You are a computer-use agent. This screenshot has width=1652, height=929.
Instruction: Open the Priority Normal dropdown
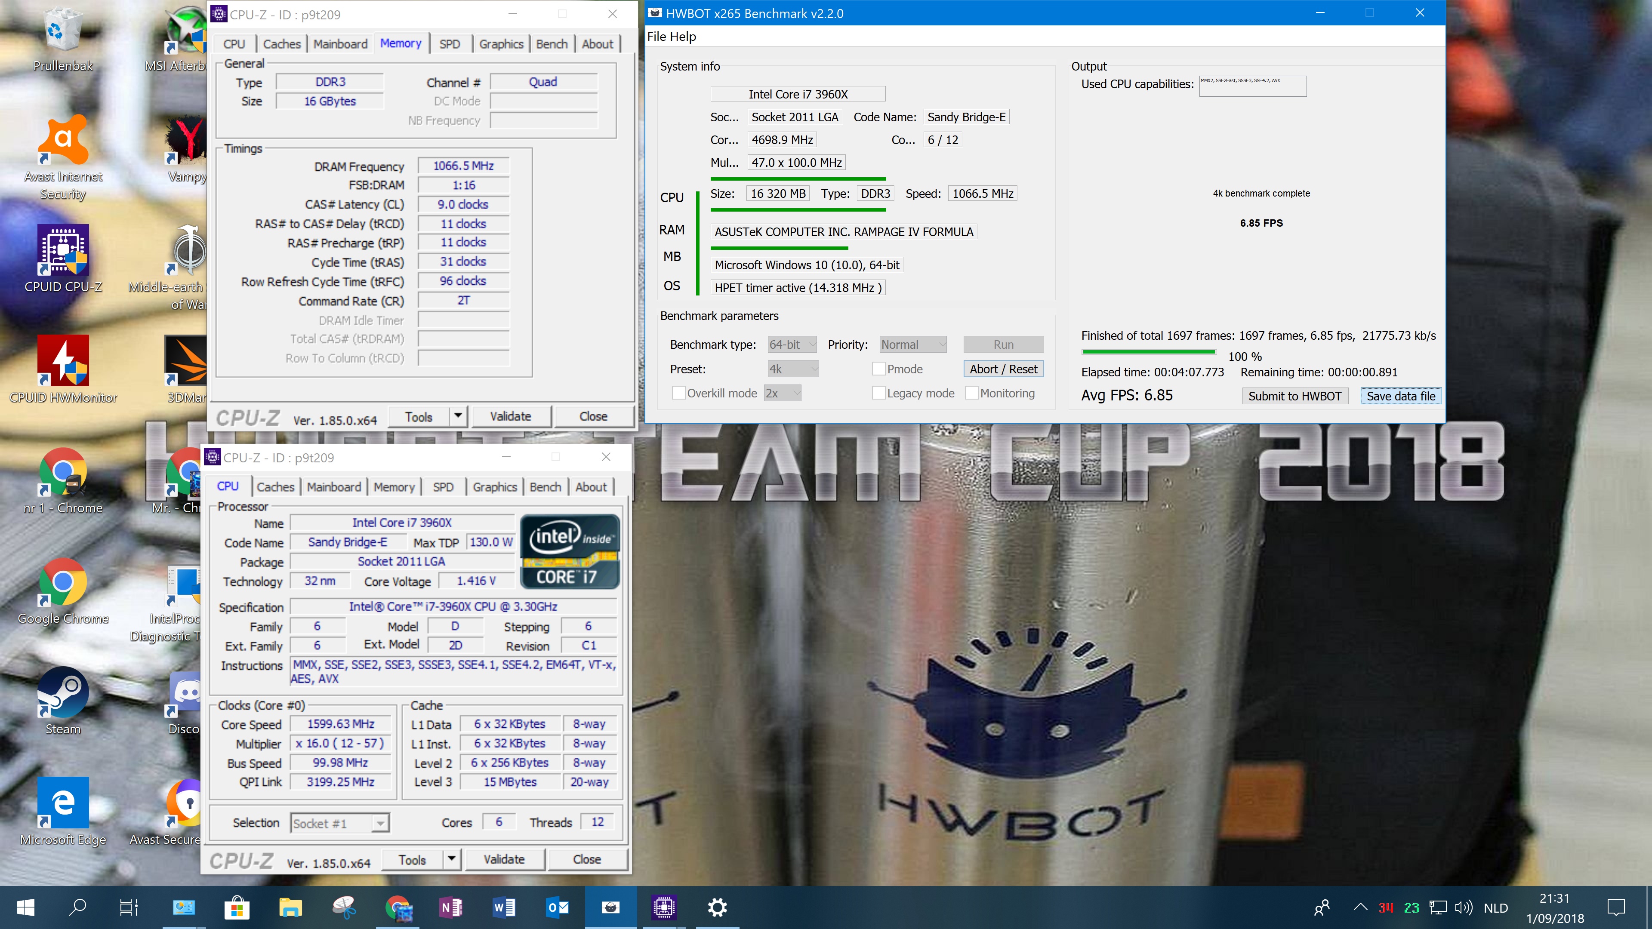(x=913, y=345)
